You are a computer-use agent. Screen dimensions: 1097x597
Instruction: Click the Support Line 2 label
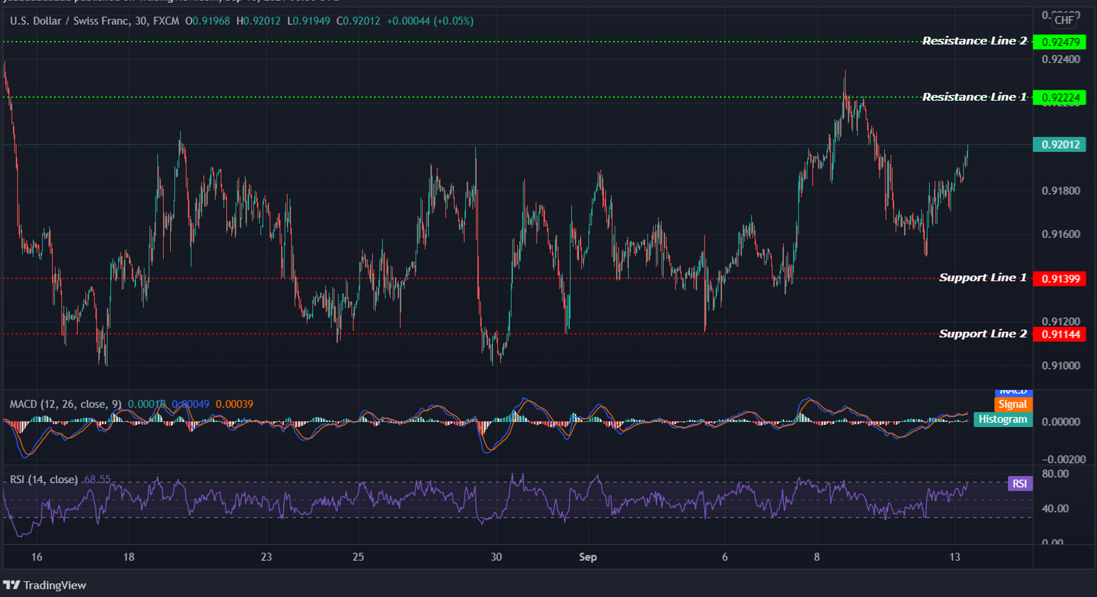tap(982, 334)
